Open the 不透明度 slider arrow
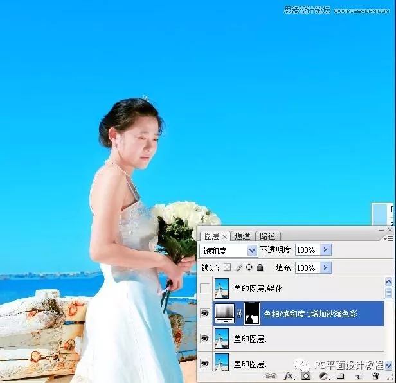396x383 pixels. tap(325, 250)
